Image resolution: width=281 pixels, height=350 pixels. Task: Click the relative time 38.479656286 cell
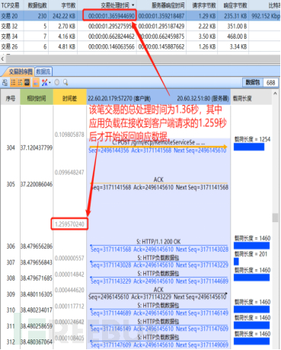[37, 247]
